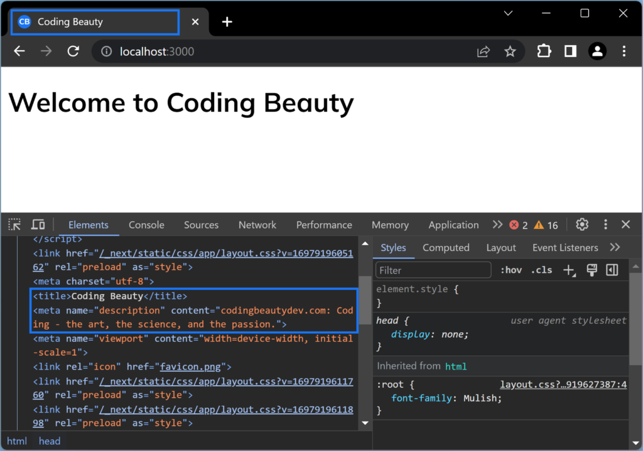The height and width of the screenshot is (451, 643).
Task: Toggle the computed styles sidebar icon
Action: click(612, 270)
